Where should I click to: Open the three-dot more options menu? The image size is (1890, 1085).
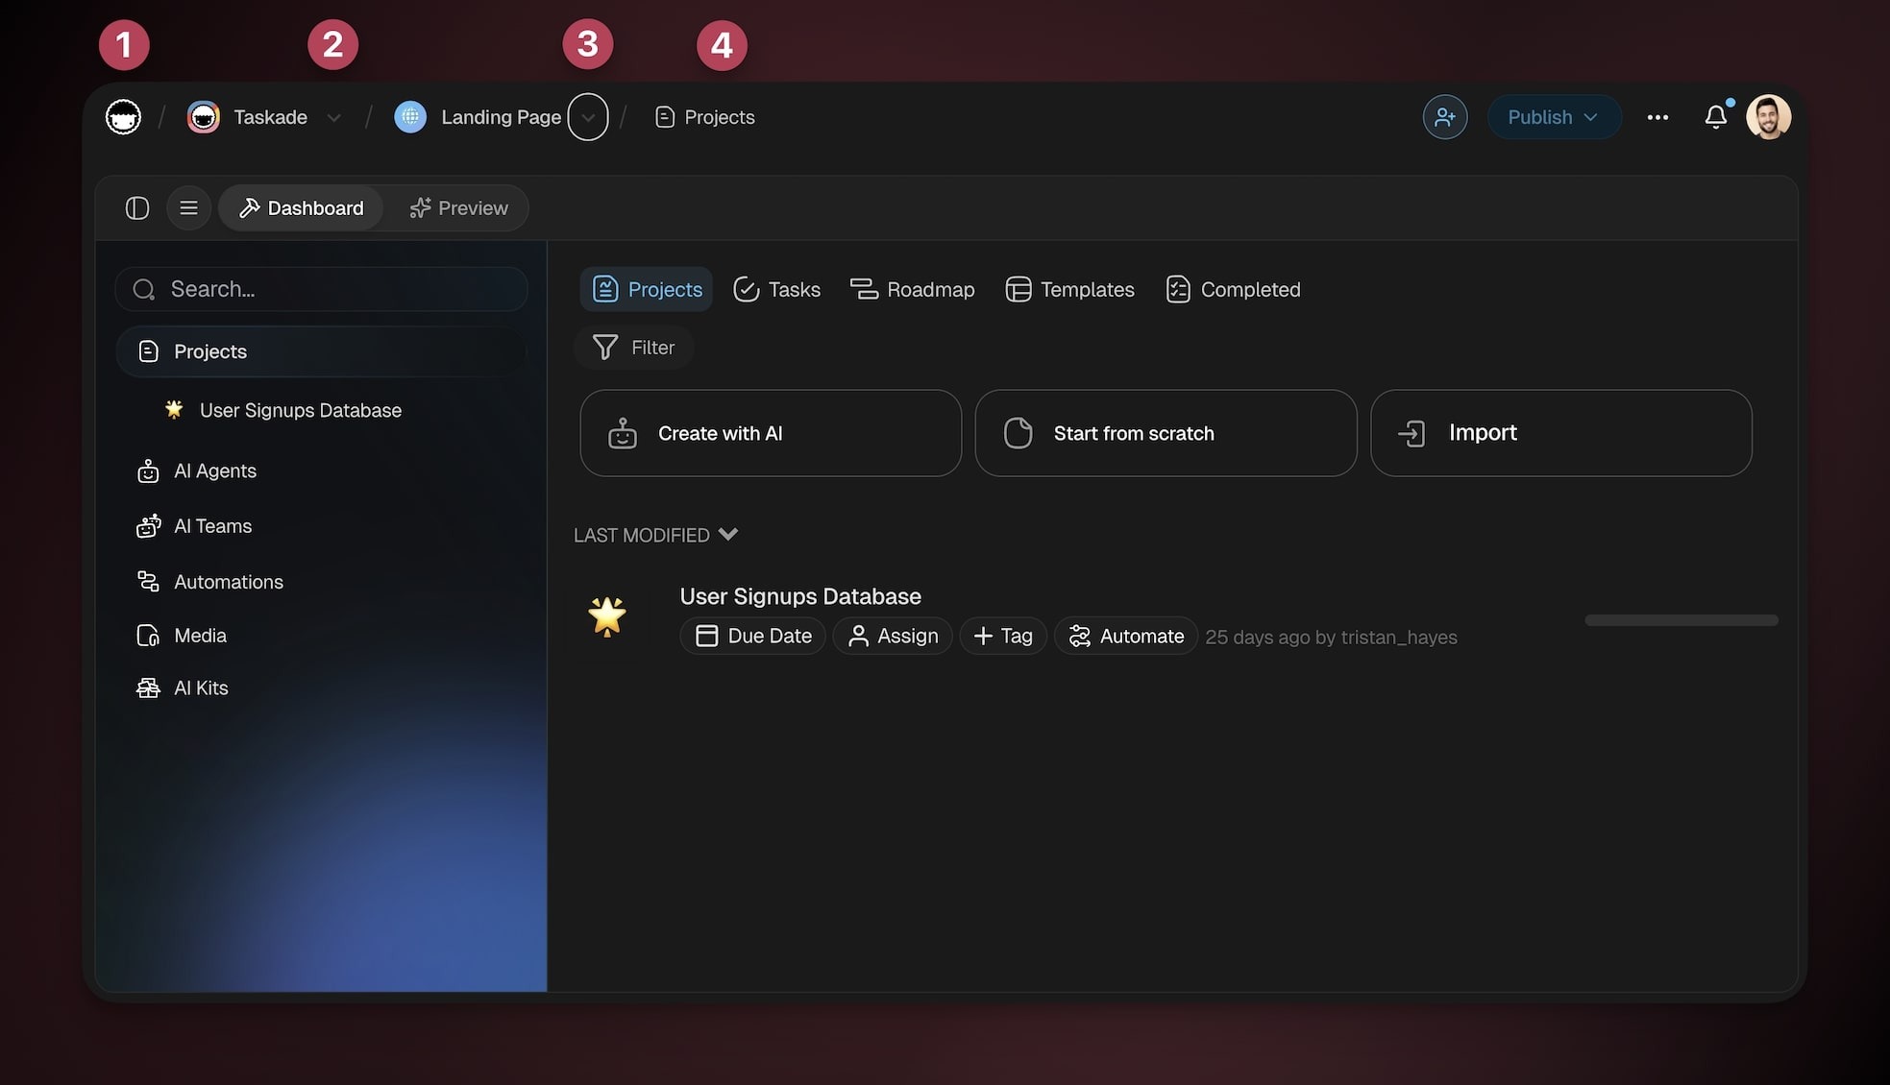click(x=1657, y=117)
